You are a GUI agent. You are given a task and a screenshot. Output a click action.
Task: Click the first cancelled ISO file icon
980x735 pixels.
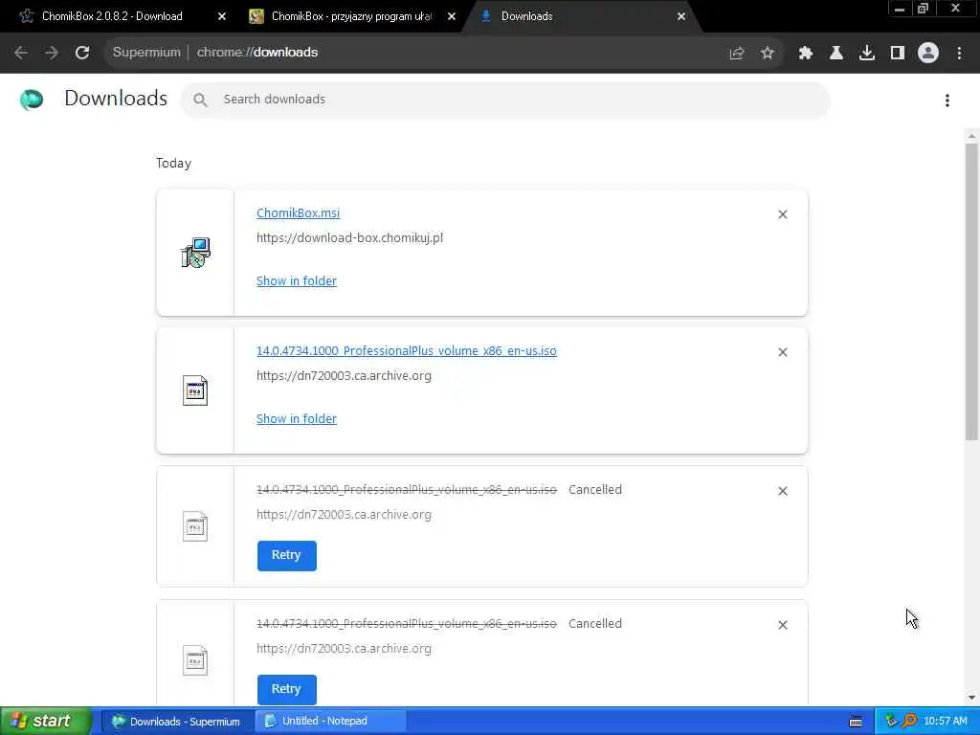tap(195, 526)
